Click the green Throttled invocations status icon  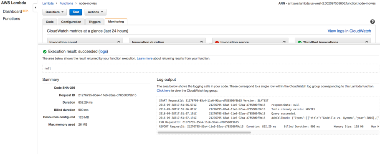[x=299, y=42]
